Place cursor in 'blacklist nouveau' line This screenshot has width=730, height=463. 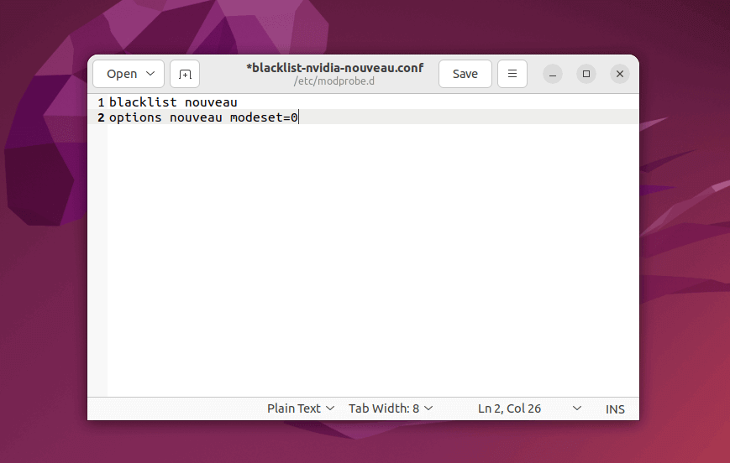click(173, 102)
